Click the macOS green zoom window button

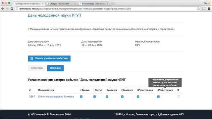click(x=9, y=3)
